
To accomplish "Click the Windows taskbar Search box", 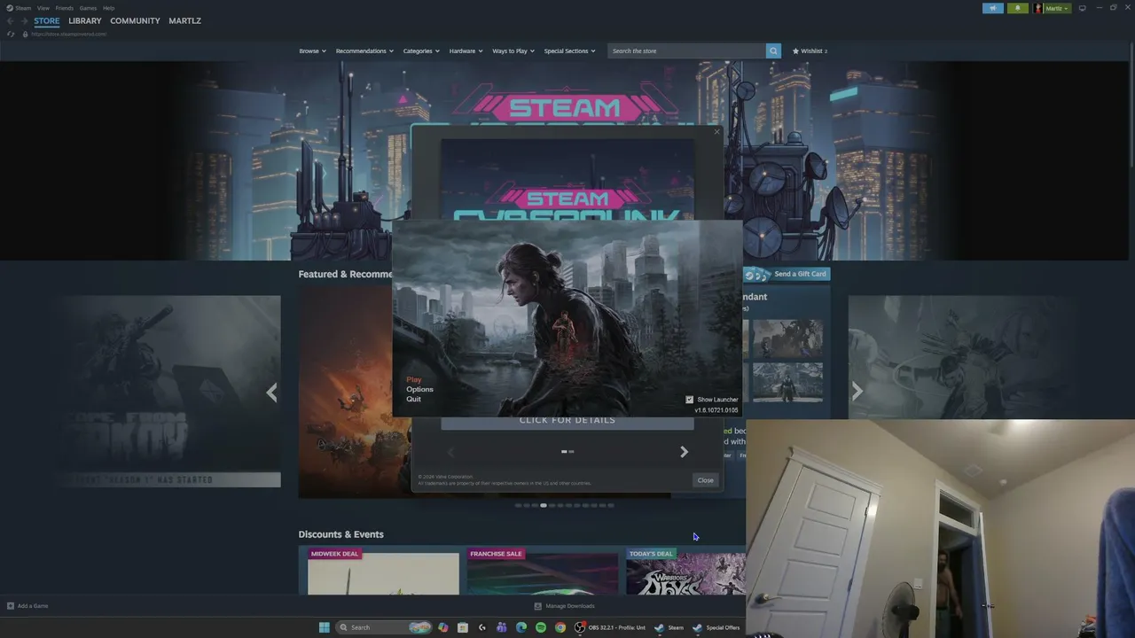I will [x=383, y=627].
